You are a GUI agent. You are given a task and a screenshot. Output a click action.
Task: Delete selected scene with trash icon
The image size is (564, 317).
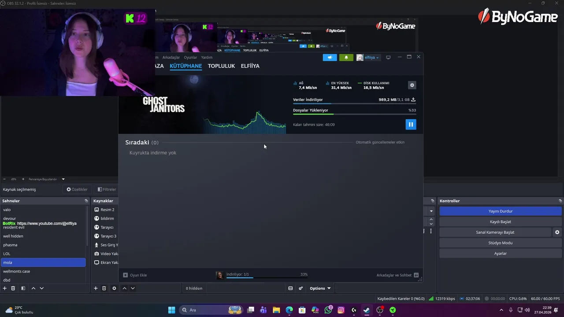tap(13, 288)
